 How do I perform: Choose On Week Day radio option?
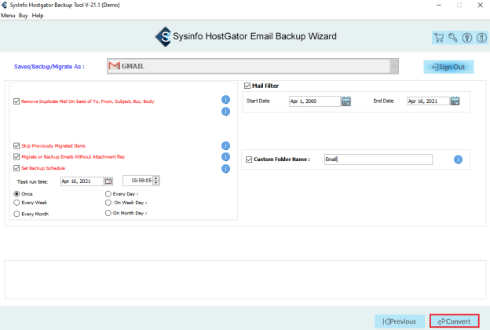click(108, 203)
